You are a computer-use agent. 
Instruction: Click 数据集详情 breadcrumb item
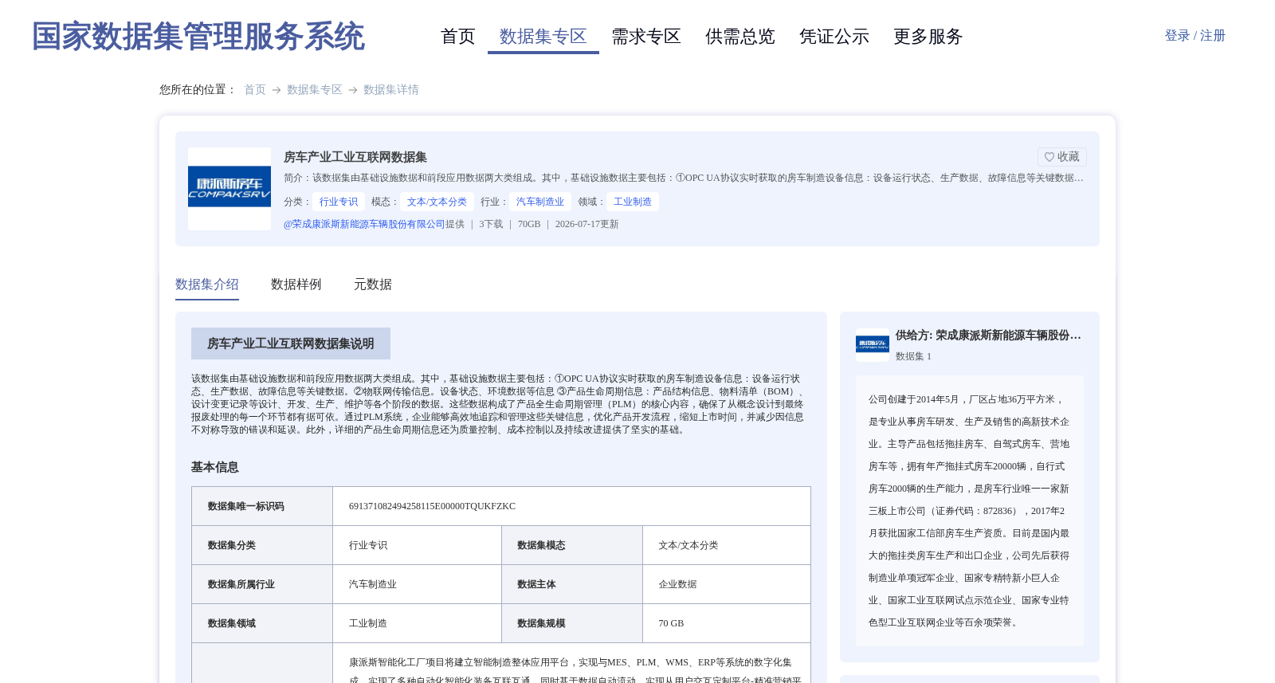[391, 90]
